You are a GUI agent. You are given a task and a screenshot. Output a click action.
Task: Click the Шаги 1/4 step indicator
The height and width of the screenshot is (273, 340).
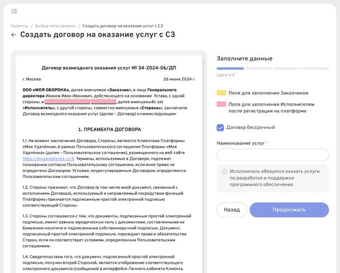pyautogui.click(x=225, y=75)
